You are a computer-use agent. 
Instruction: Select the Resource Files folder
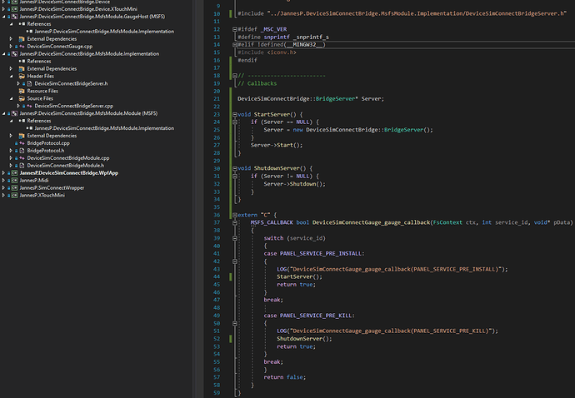42,91
